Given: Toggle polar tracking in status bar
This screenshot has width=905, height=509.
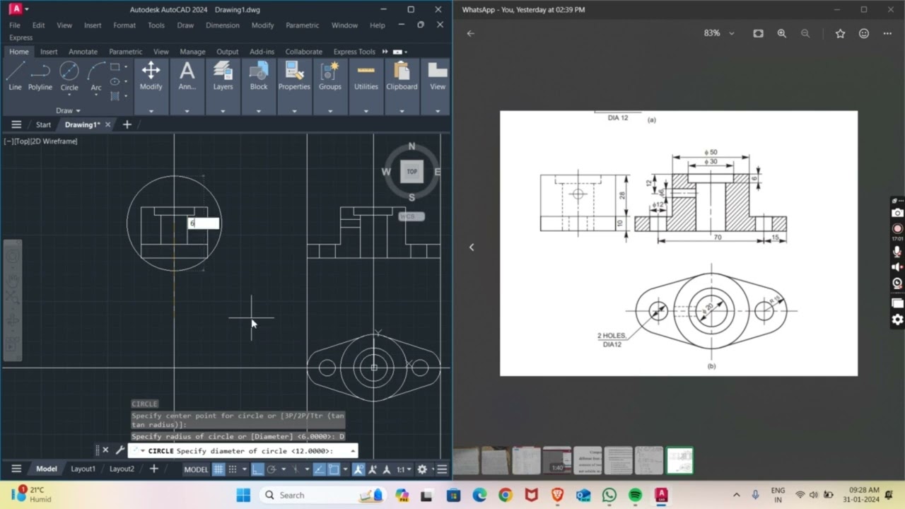Looking at the screenshot, I should [271, 469].
